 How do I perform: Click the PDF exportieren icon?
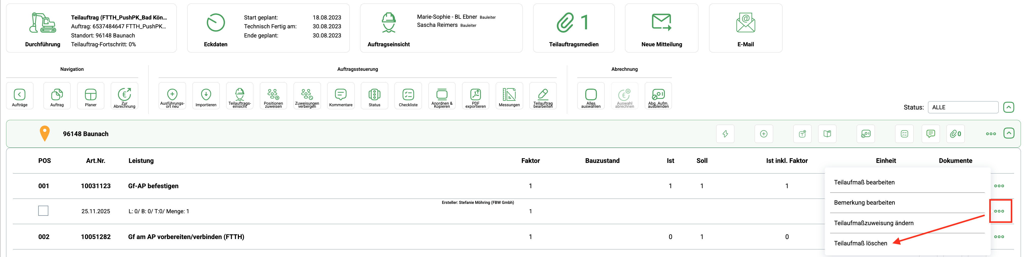475,95
